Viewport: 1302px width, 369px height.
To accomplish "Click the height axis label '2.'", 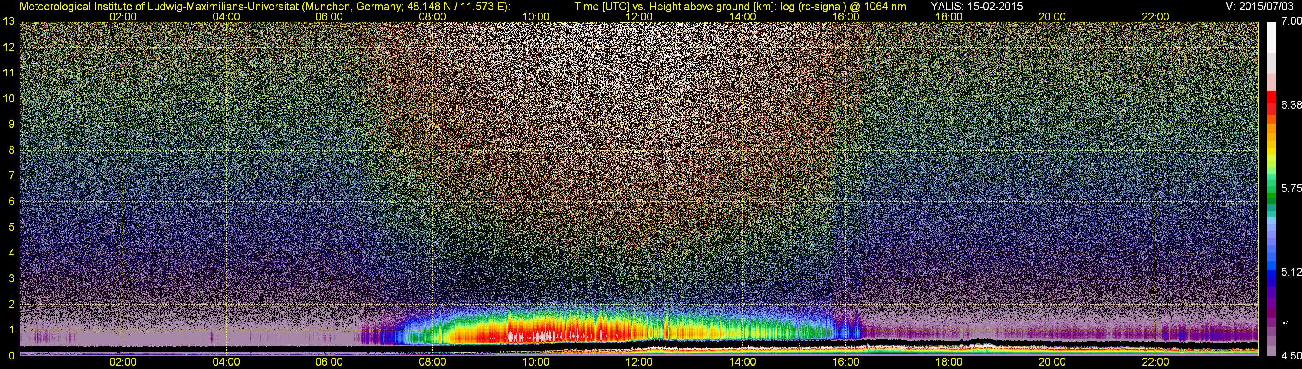I will [x=13, y=304].
